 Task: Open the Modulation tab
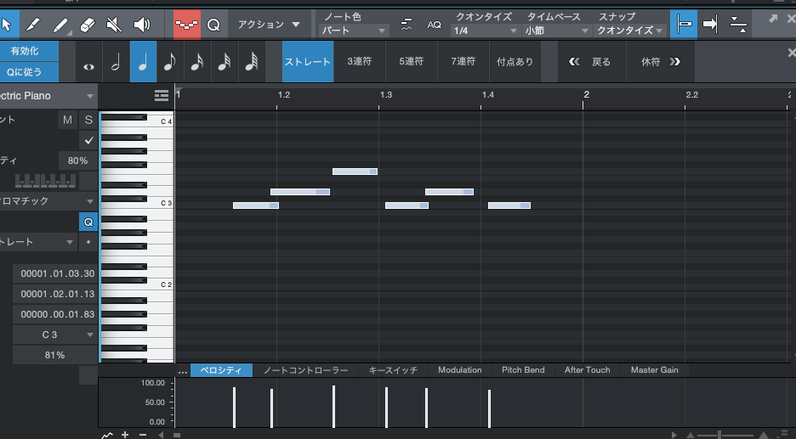[x=460, y=370]
